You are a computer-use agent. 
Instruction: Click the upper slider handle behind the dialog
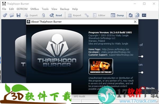(x=142, y=56)
